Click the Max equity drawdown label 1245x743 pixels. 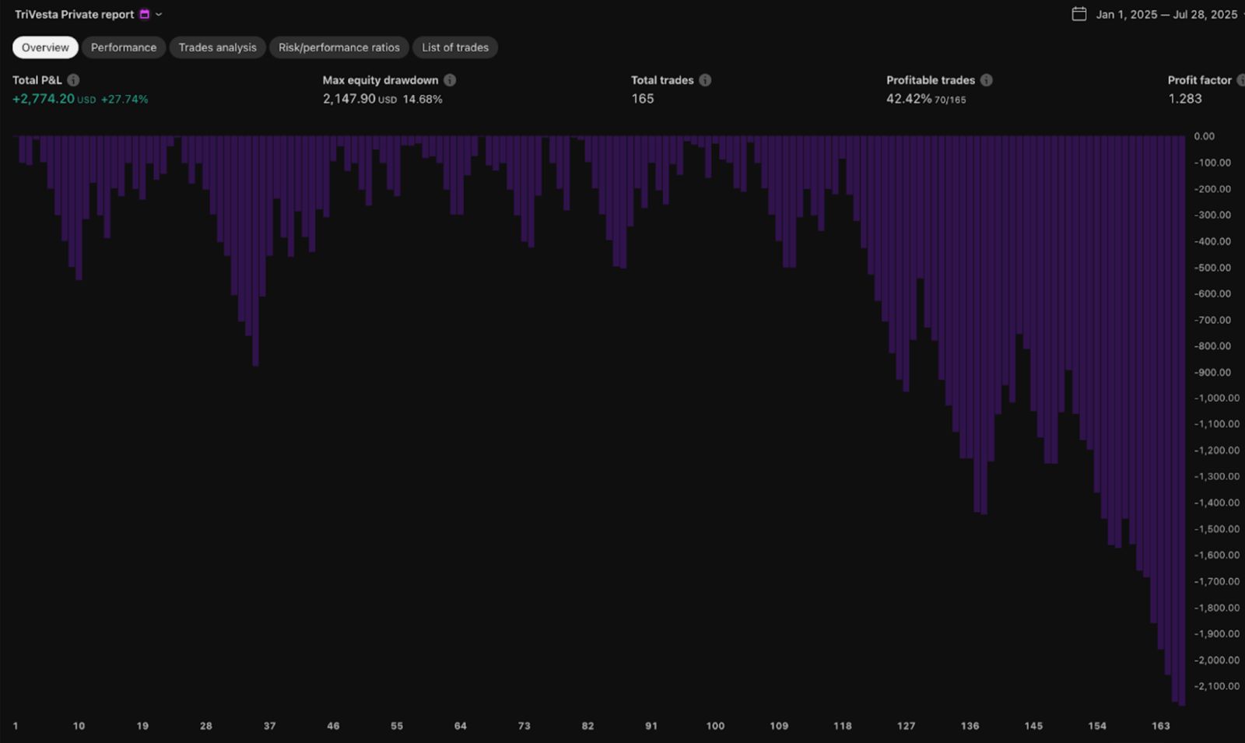pyautogui.click(x=381, y=80)
